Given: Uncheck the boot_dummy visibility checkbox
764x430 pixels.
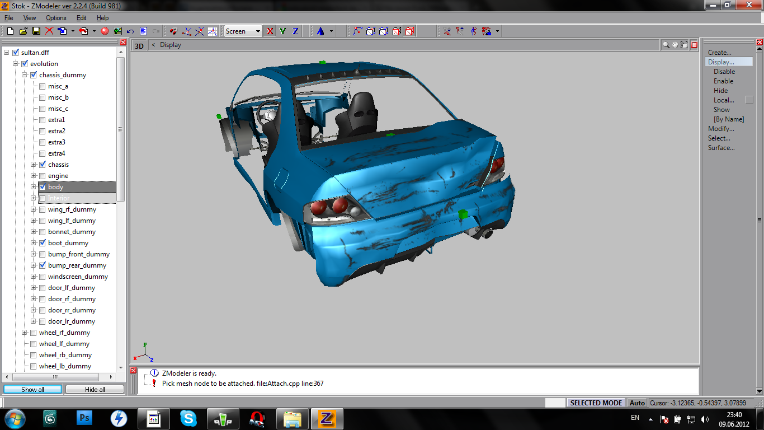Looking at the screenshot, I should (42, 243).
